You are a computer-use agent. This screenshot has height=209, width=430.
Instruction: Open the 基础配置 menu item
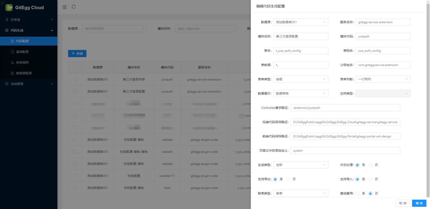(28, 52)
